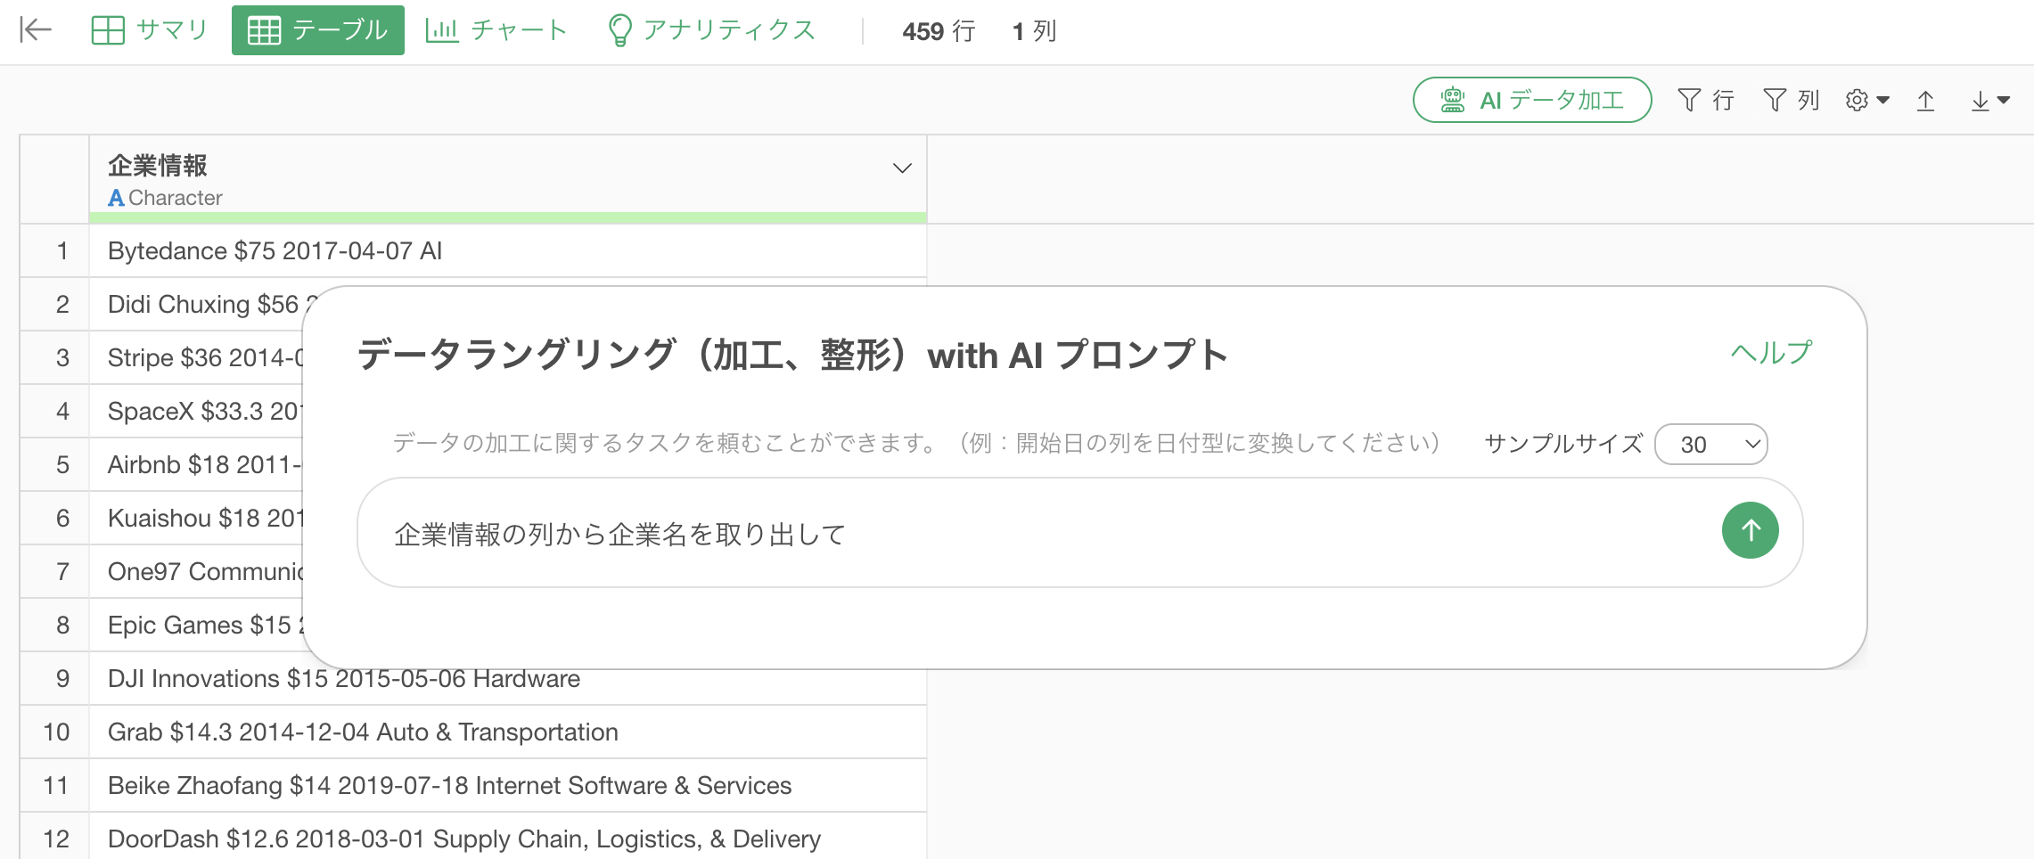Open the 行 row filter
Image resolution: width=2034 pixels, height=859 pixels.
(1705, 100)
